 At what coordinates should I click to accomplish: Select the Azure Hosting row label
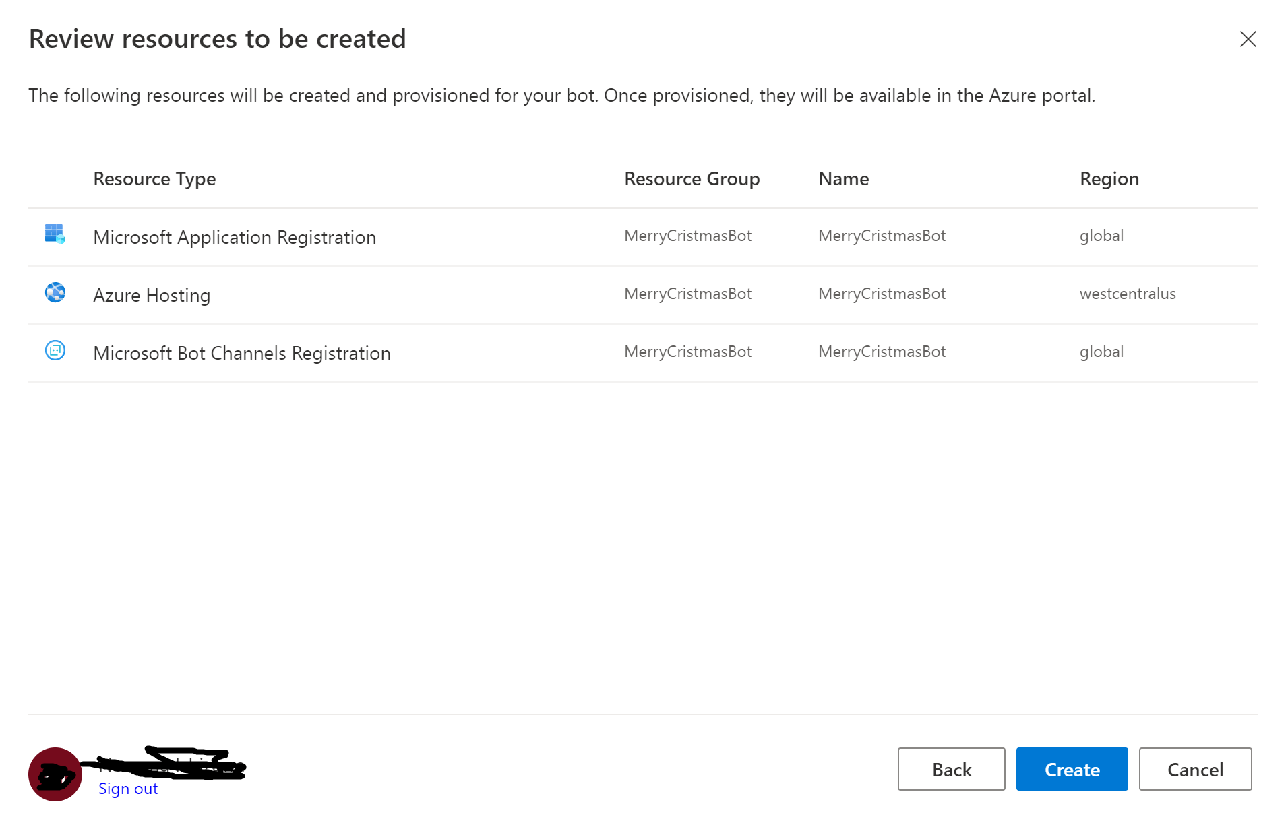coord(152,295)
